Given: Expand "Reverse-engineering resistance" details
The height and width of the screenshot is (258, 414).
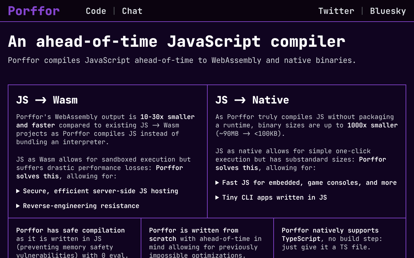Looking at the screenshot, I should (x=78, y=206).
